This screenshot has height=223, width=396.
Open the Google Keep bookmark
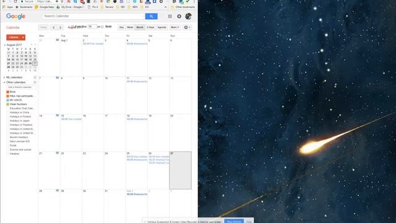[x=45, y=7]
